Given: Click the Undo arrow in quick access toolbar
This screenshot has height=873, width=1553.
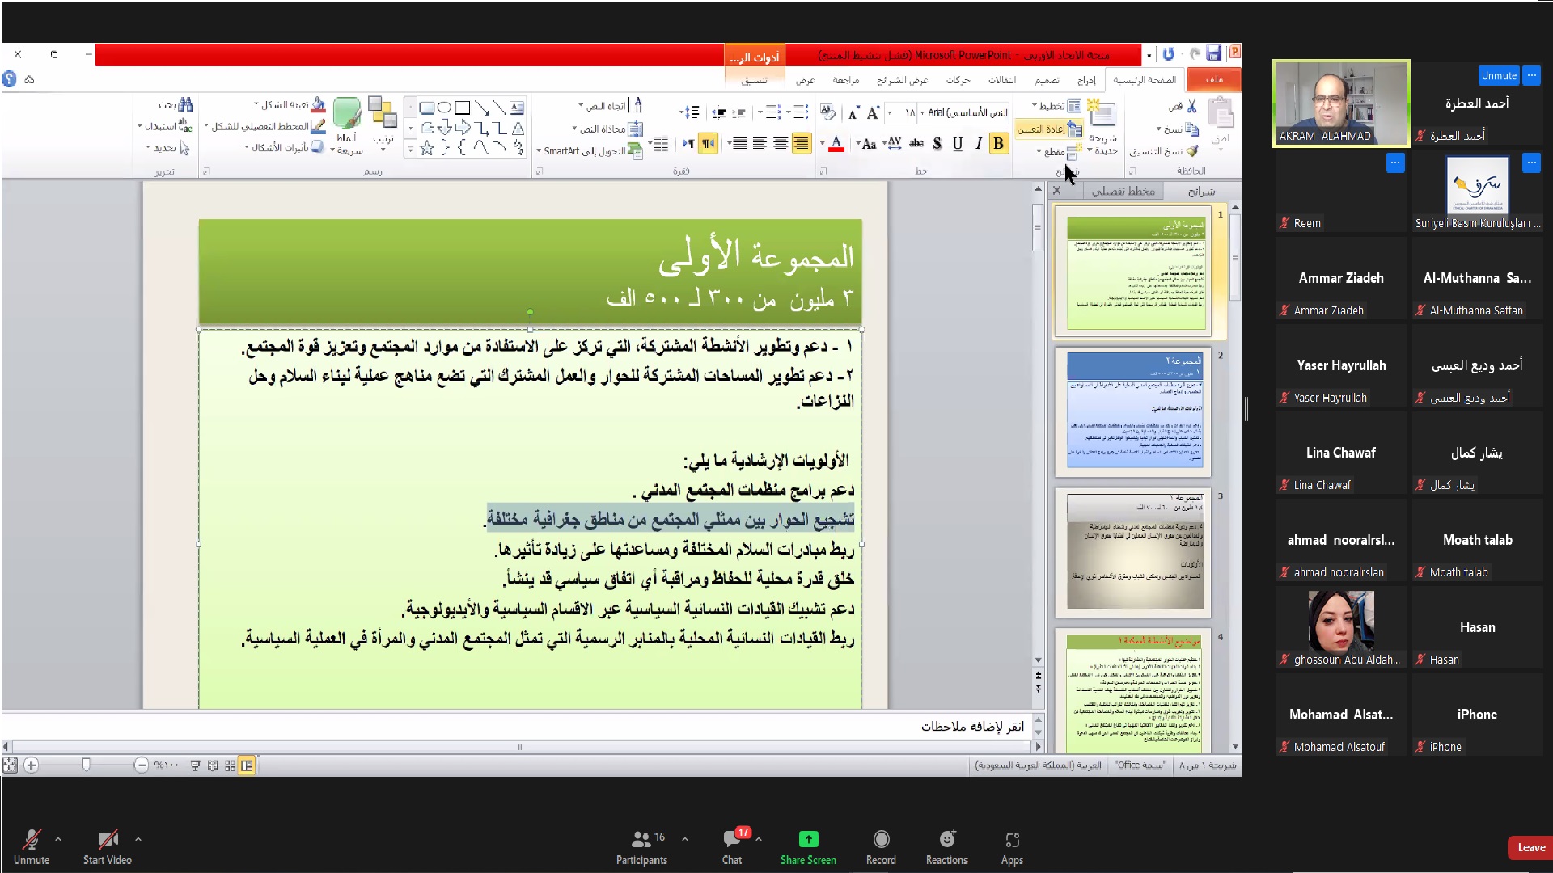Looking at the screenshot, I should click(1169, 53).
